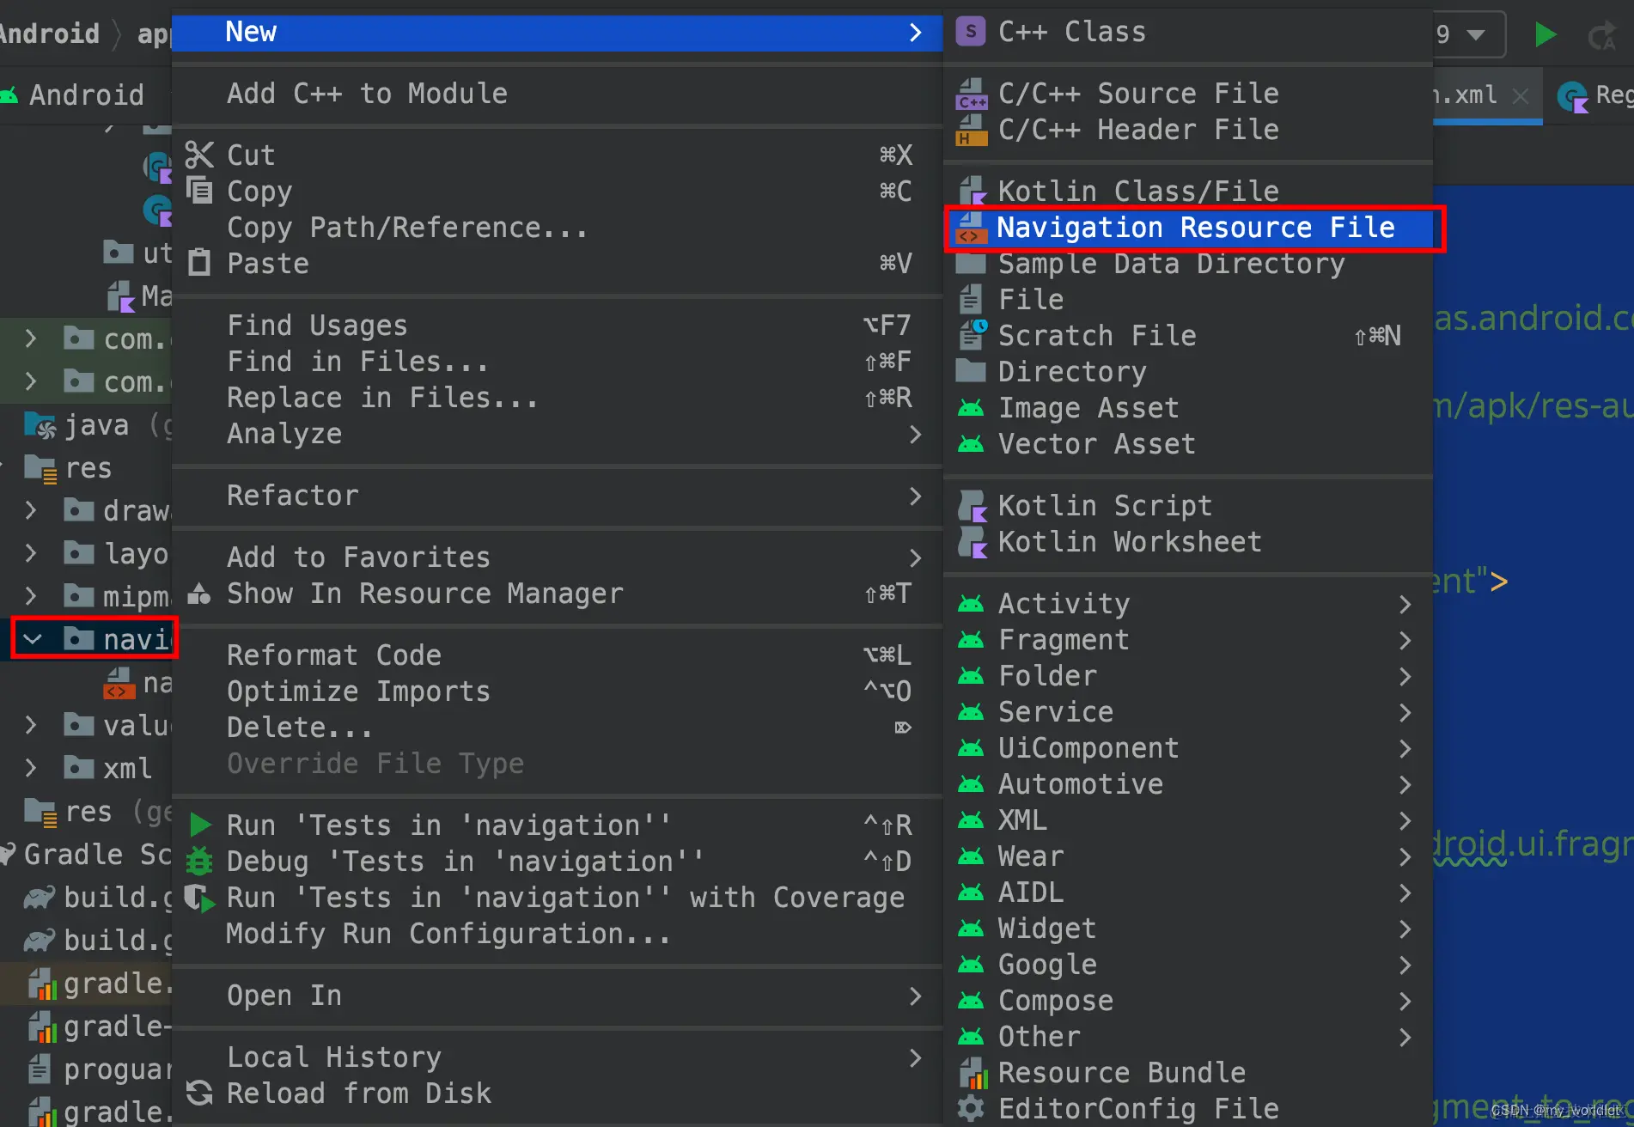
Task: Select the Gradle Scripts node
Action: (x=86, y=854)
